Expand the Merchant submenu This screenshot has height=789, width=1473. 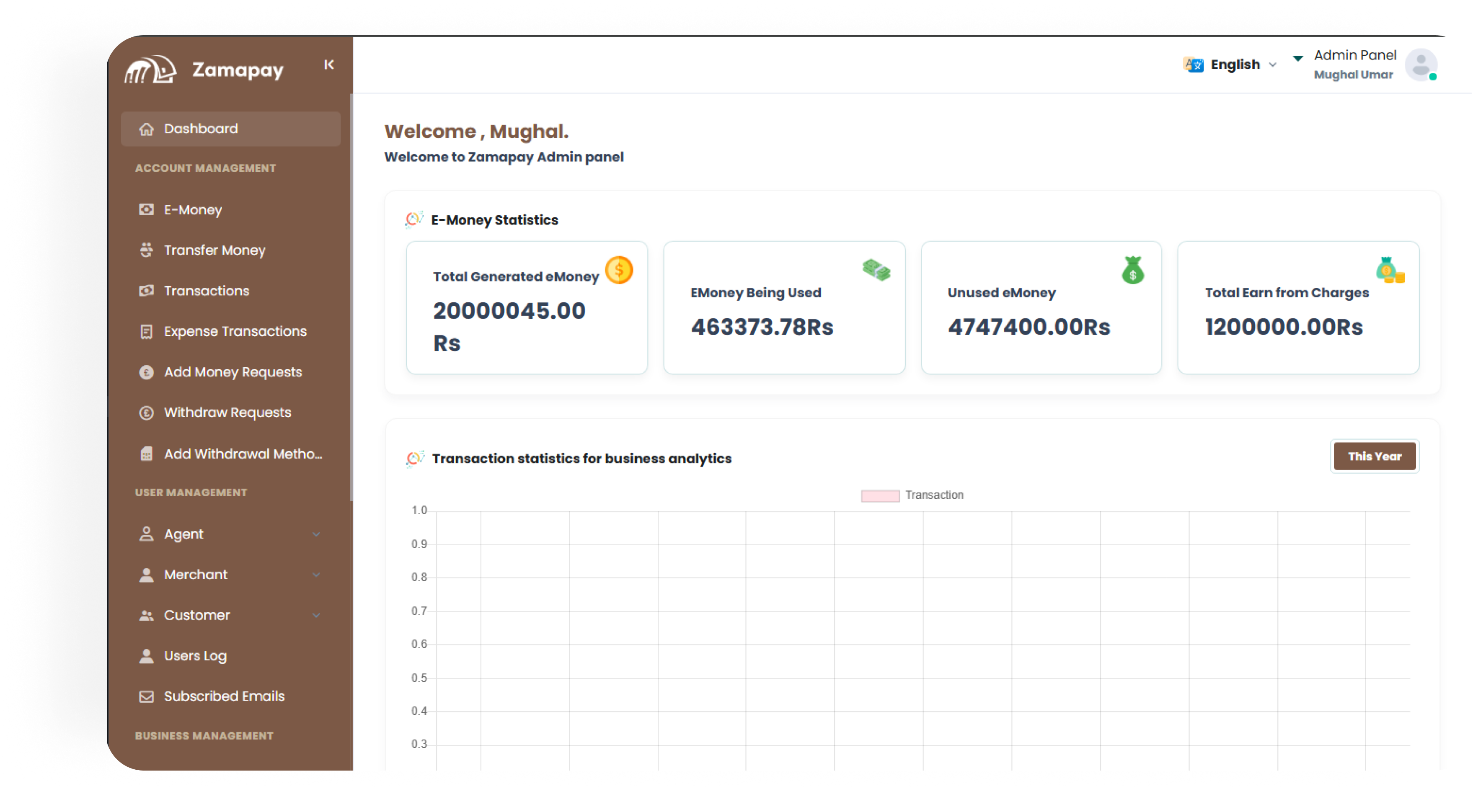pos(316,575)
